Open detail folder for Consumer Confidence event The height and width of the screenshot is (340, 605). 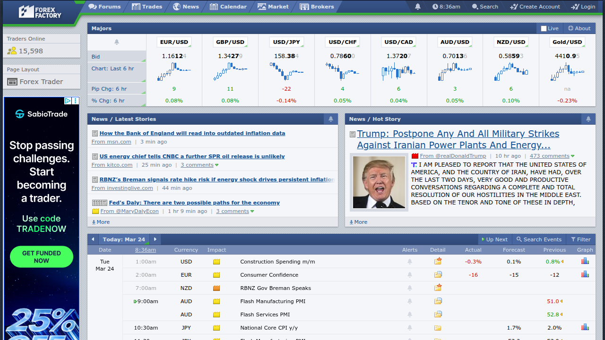coord(438,274)
